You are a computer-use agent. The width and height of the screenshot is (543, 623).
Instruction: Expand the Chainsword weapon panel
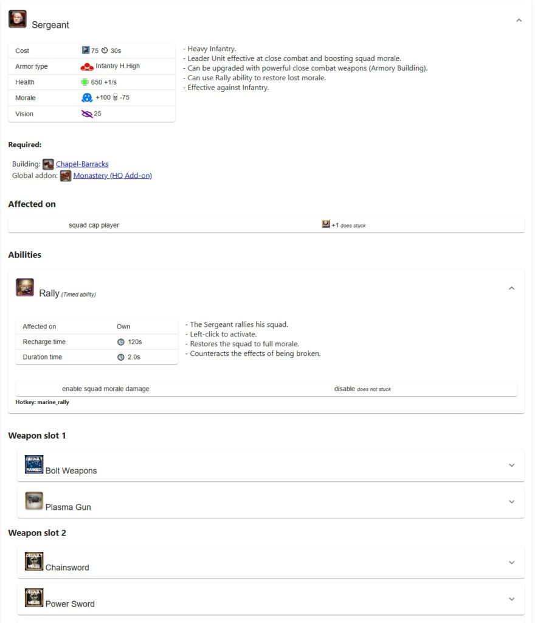pyautogui.click(x=511, y=563)
